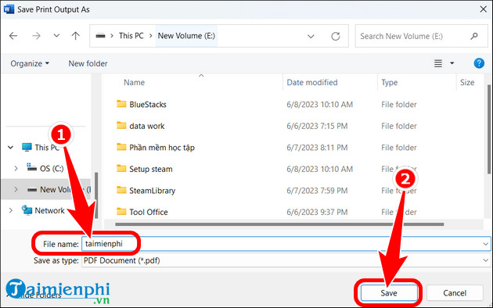
Task: Sort by the Name column
Action: pyautogui.click(x=135, y=83)
